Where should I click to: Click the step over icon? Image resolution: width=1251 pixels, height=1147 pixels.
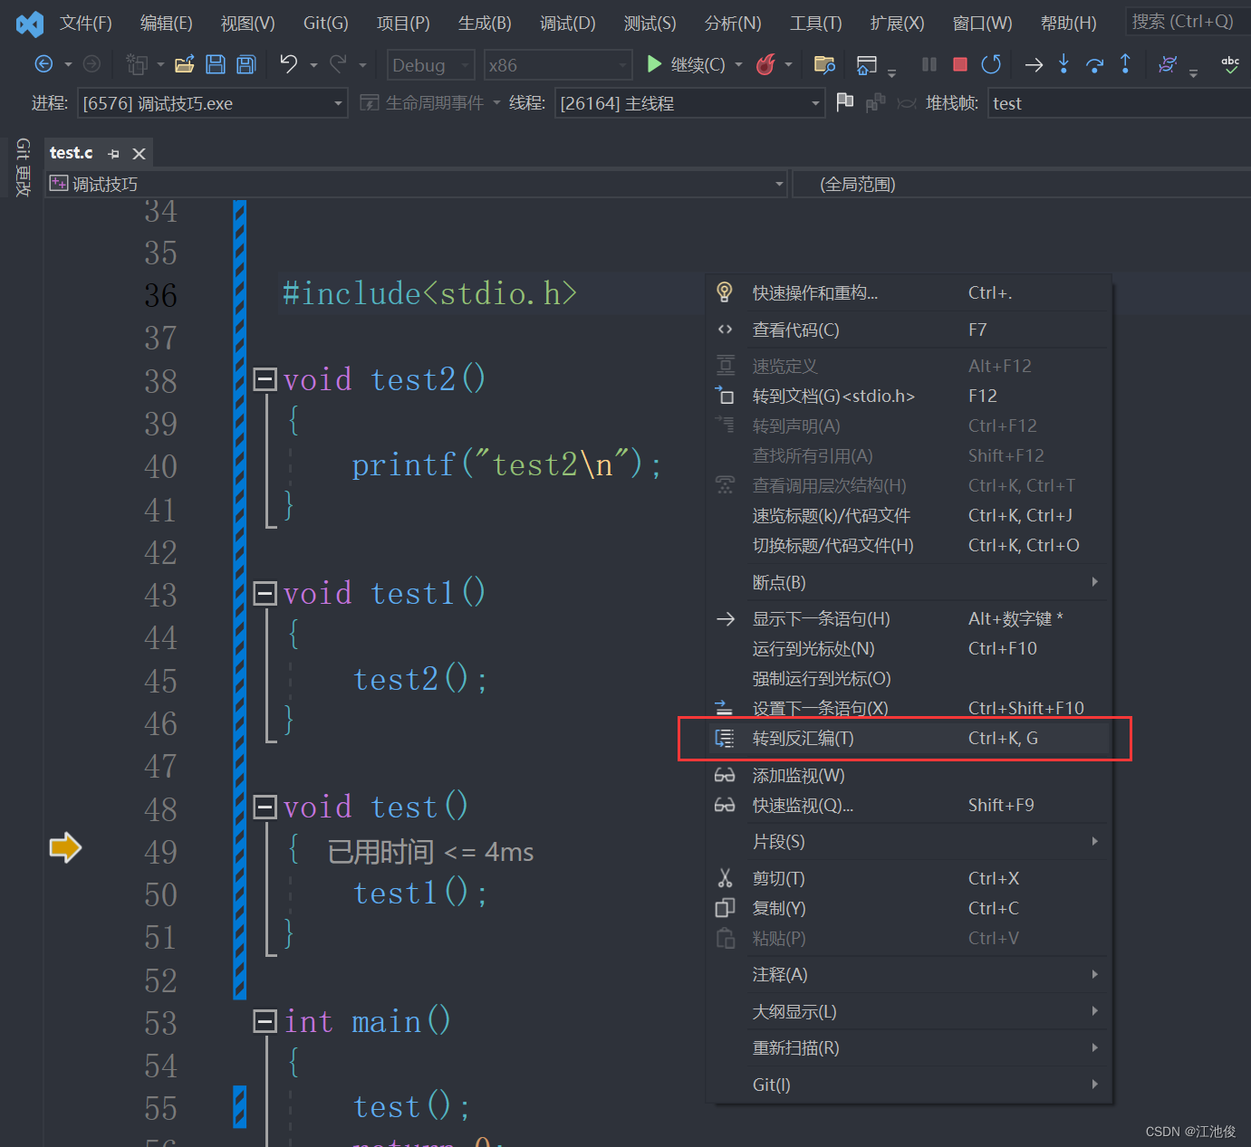pos(1094,64)
